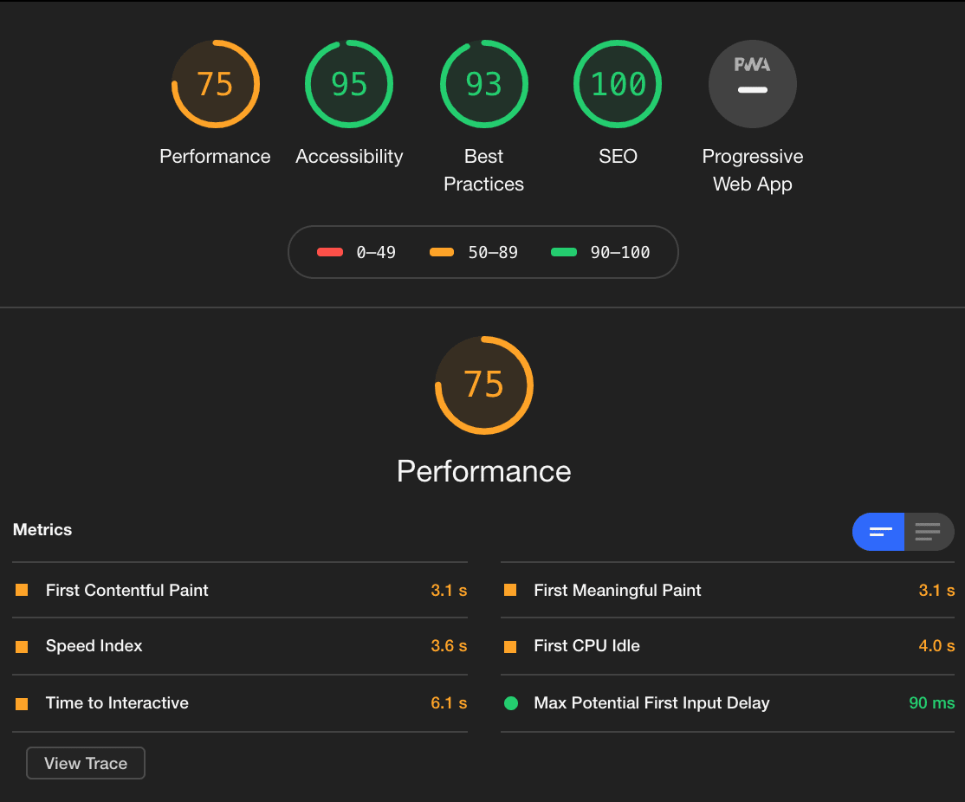
Task: Expand the Speed Index metric row
Action: [x=94, y=646]
